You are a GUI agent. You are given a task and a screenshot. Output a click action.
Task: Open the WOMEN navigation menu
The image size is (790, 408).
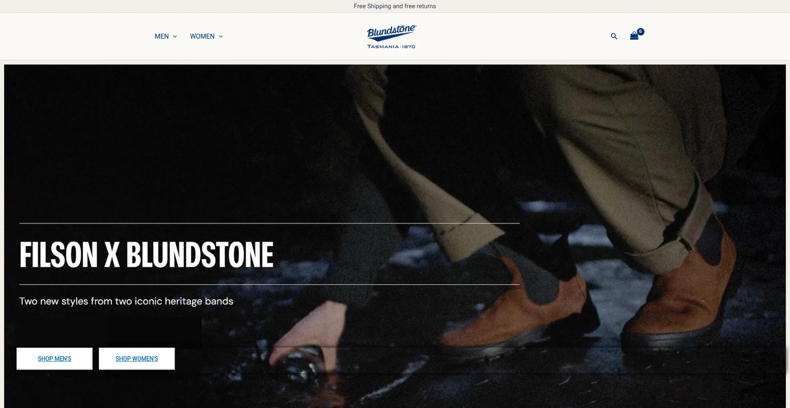(x=202, y=36)
